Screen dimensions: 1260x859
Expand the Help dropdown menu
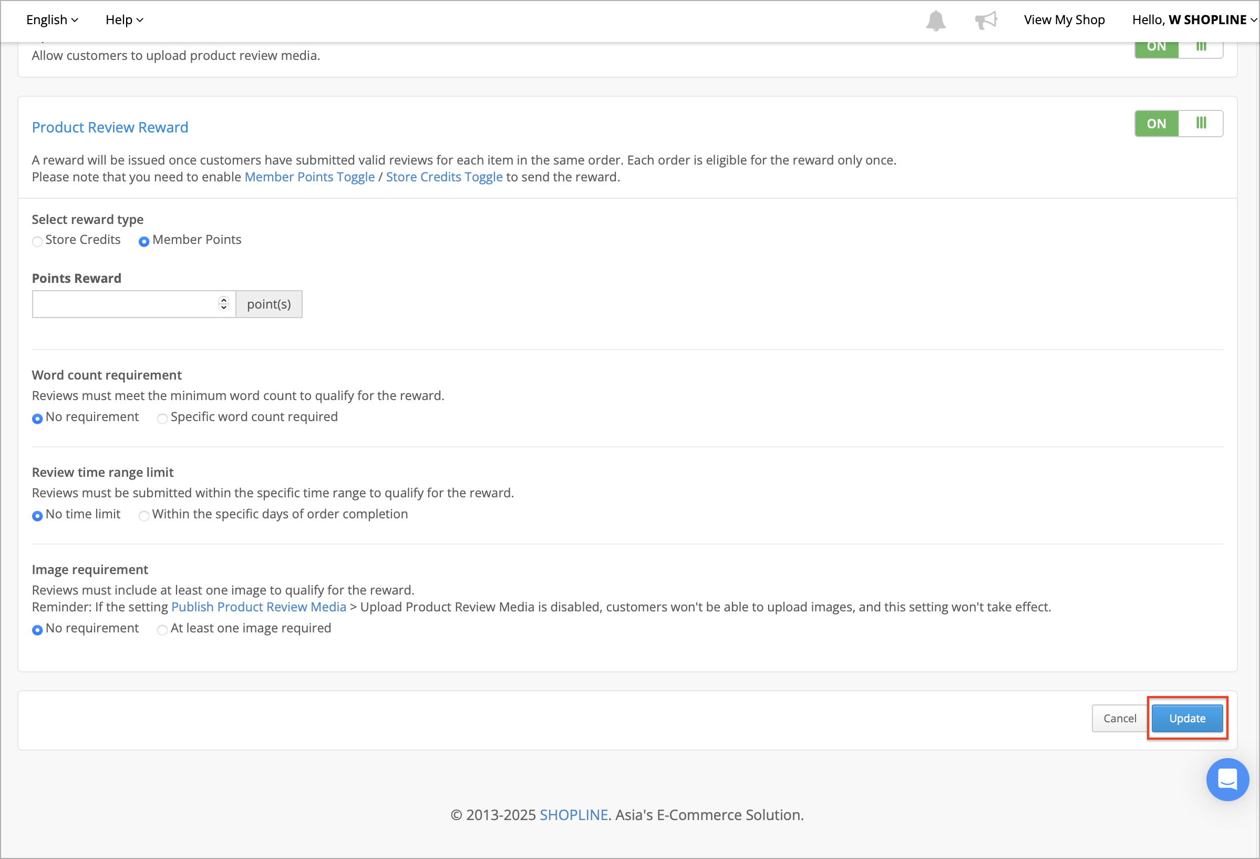coord(124,20)
